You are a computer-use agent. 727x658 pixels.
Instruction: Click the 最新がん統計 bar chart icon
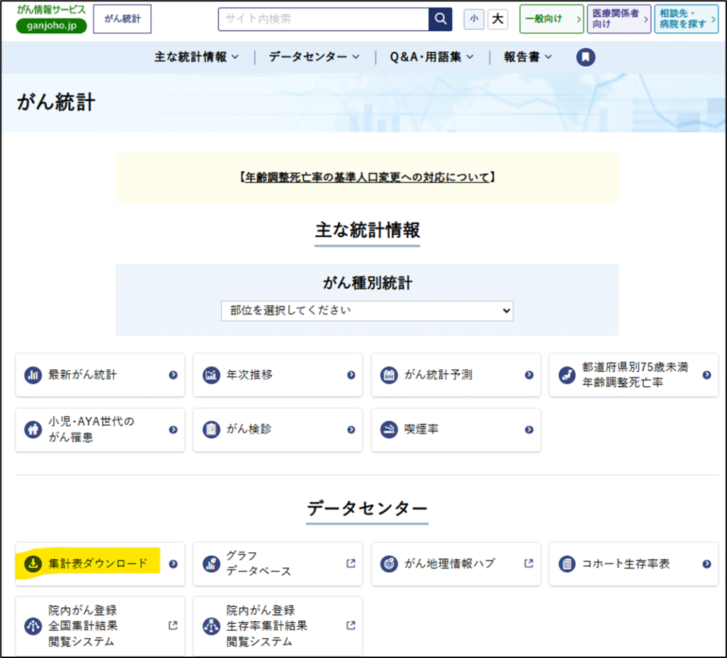(x=33, y=375)
